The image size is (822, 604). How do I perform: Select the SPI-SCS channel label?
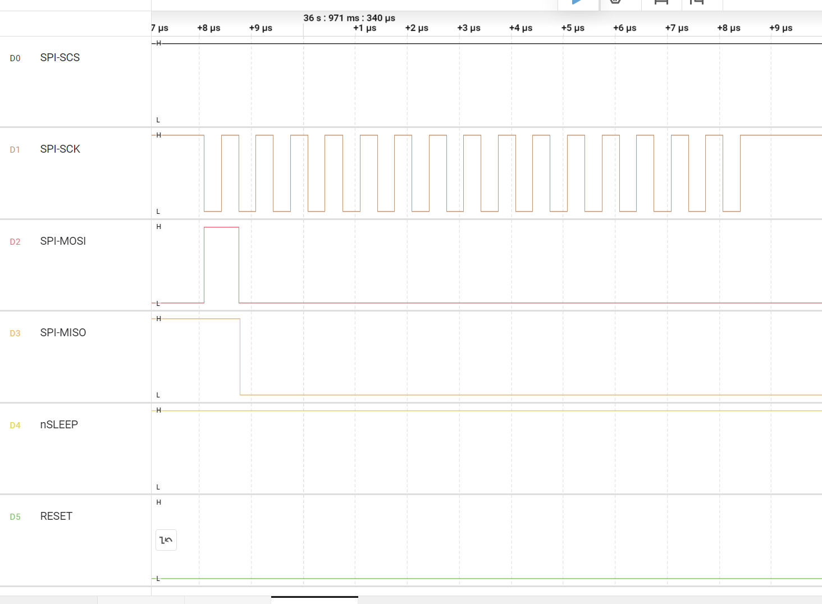tap(60, 58)
